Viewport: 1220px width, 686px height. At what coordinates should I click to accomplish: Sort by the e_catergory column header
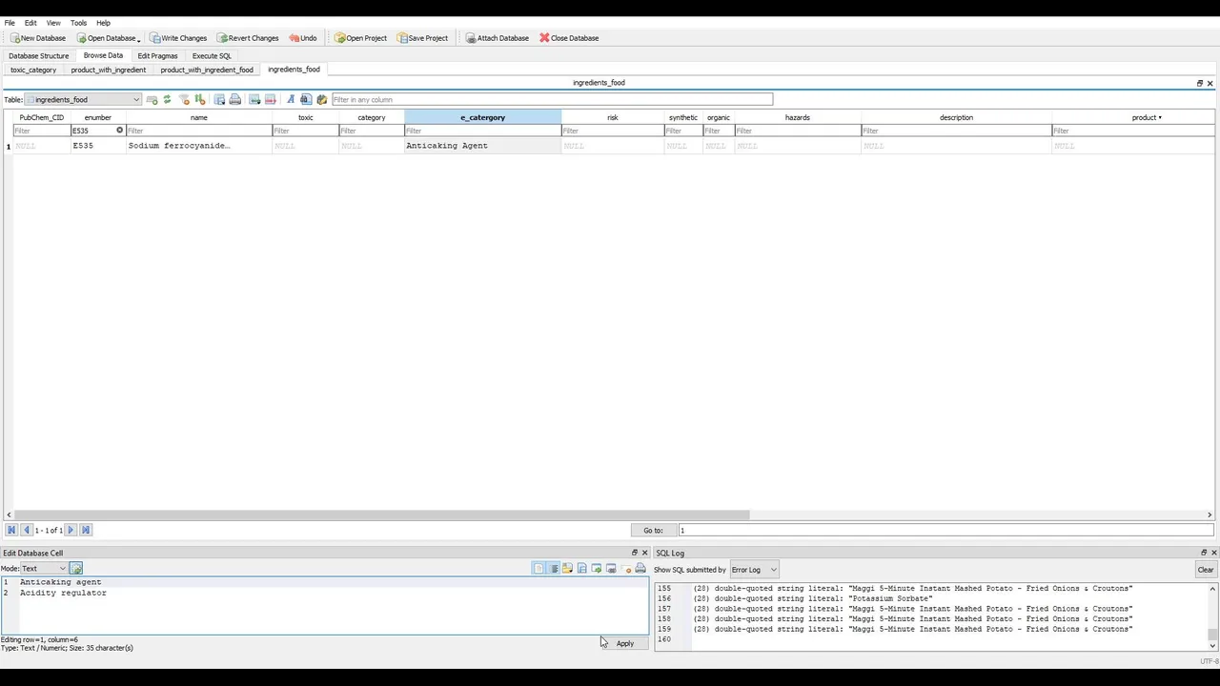(x=482, y=117)
